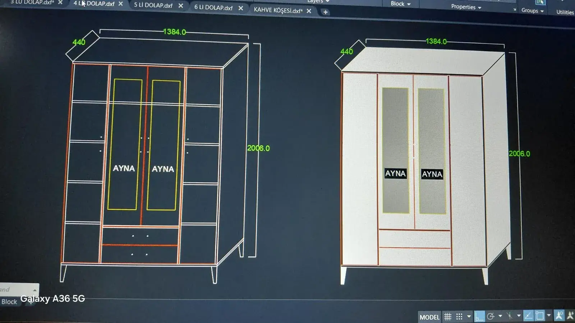
Task: Select 1384.0 width dimension on shaded cabinet
Action: tap(436, 41)
